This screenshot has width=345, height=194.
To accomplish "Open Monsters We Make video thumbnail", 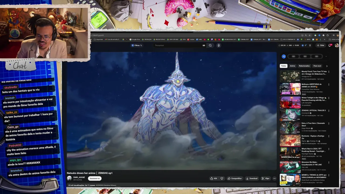I will pyautogui.click(x=290, y=167).
